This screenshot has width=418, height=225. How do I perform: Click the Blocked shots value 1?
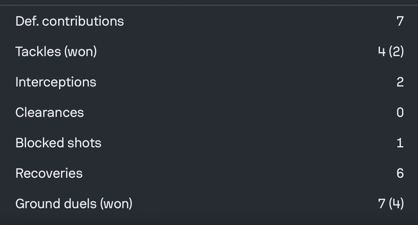(400, 143)
